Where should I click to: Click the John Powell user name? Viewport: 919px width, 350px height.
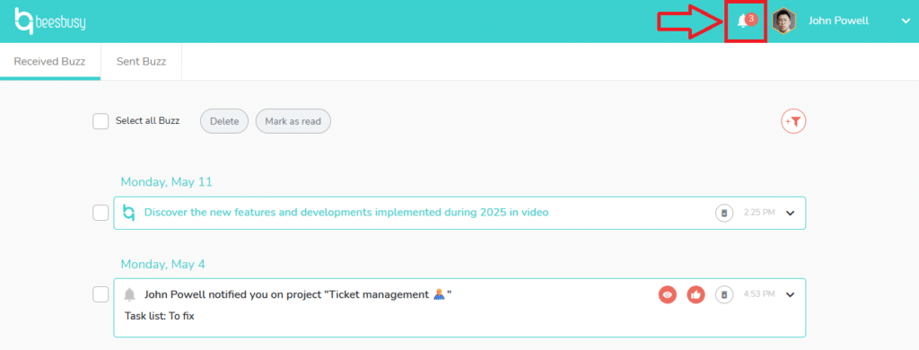point(838,22)
